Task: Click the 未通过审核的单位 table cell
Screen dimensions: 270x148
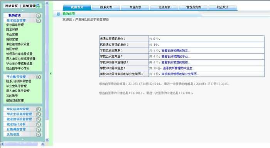Action: [x=124, y=39]
